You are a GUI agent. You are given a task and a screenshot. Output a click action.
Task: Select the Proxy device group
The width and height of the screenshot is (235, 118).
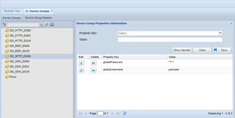pyautogui.click(x=13, y=77)
